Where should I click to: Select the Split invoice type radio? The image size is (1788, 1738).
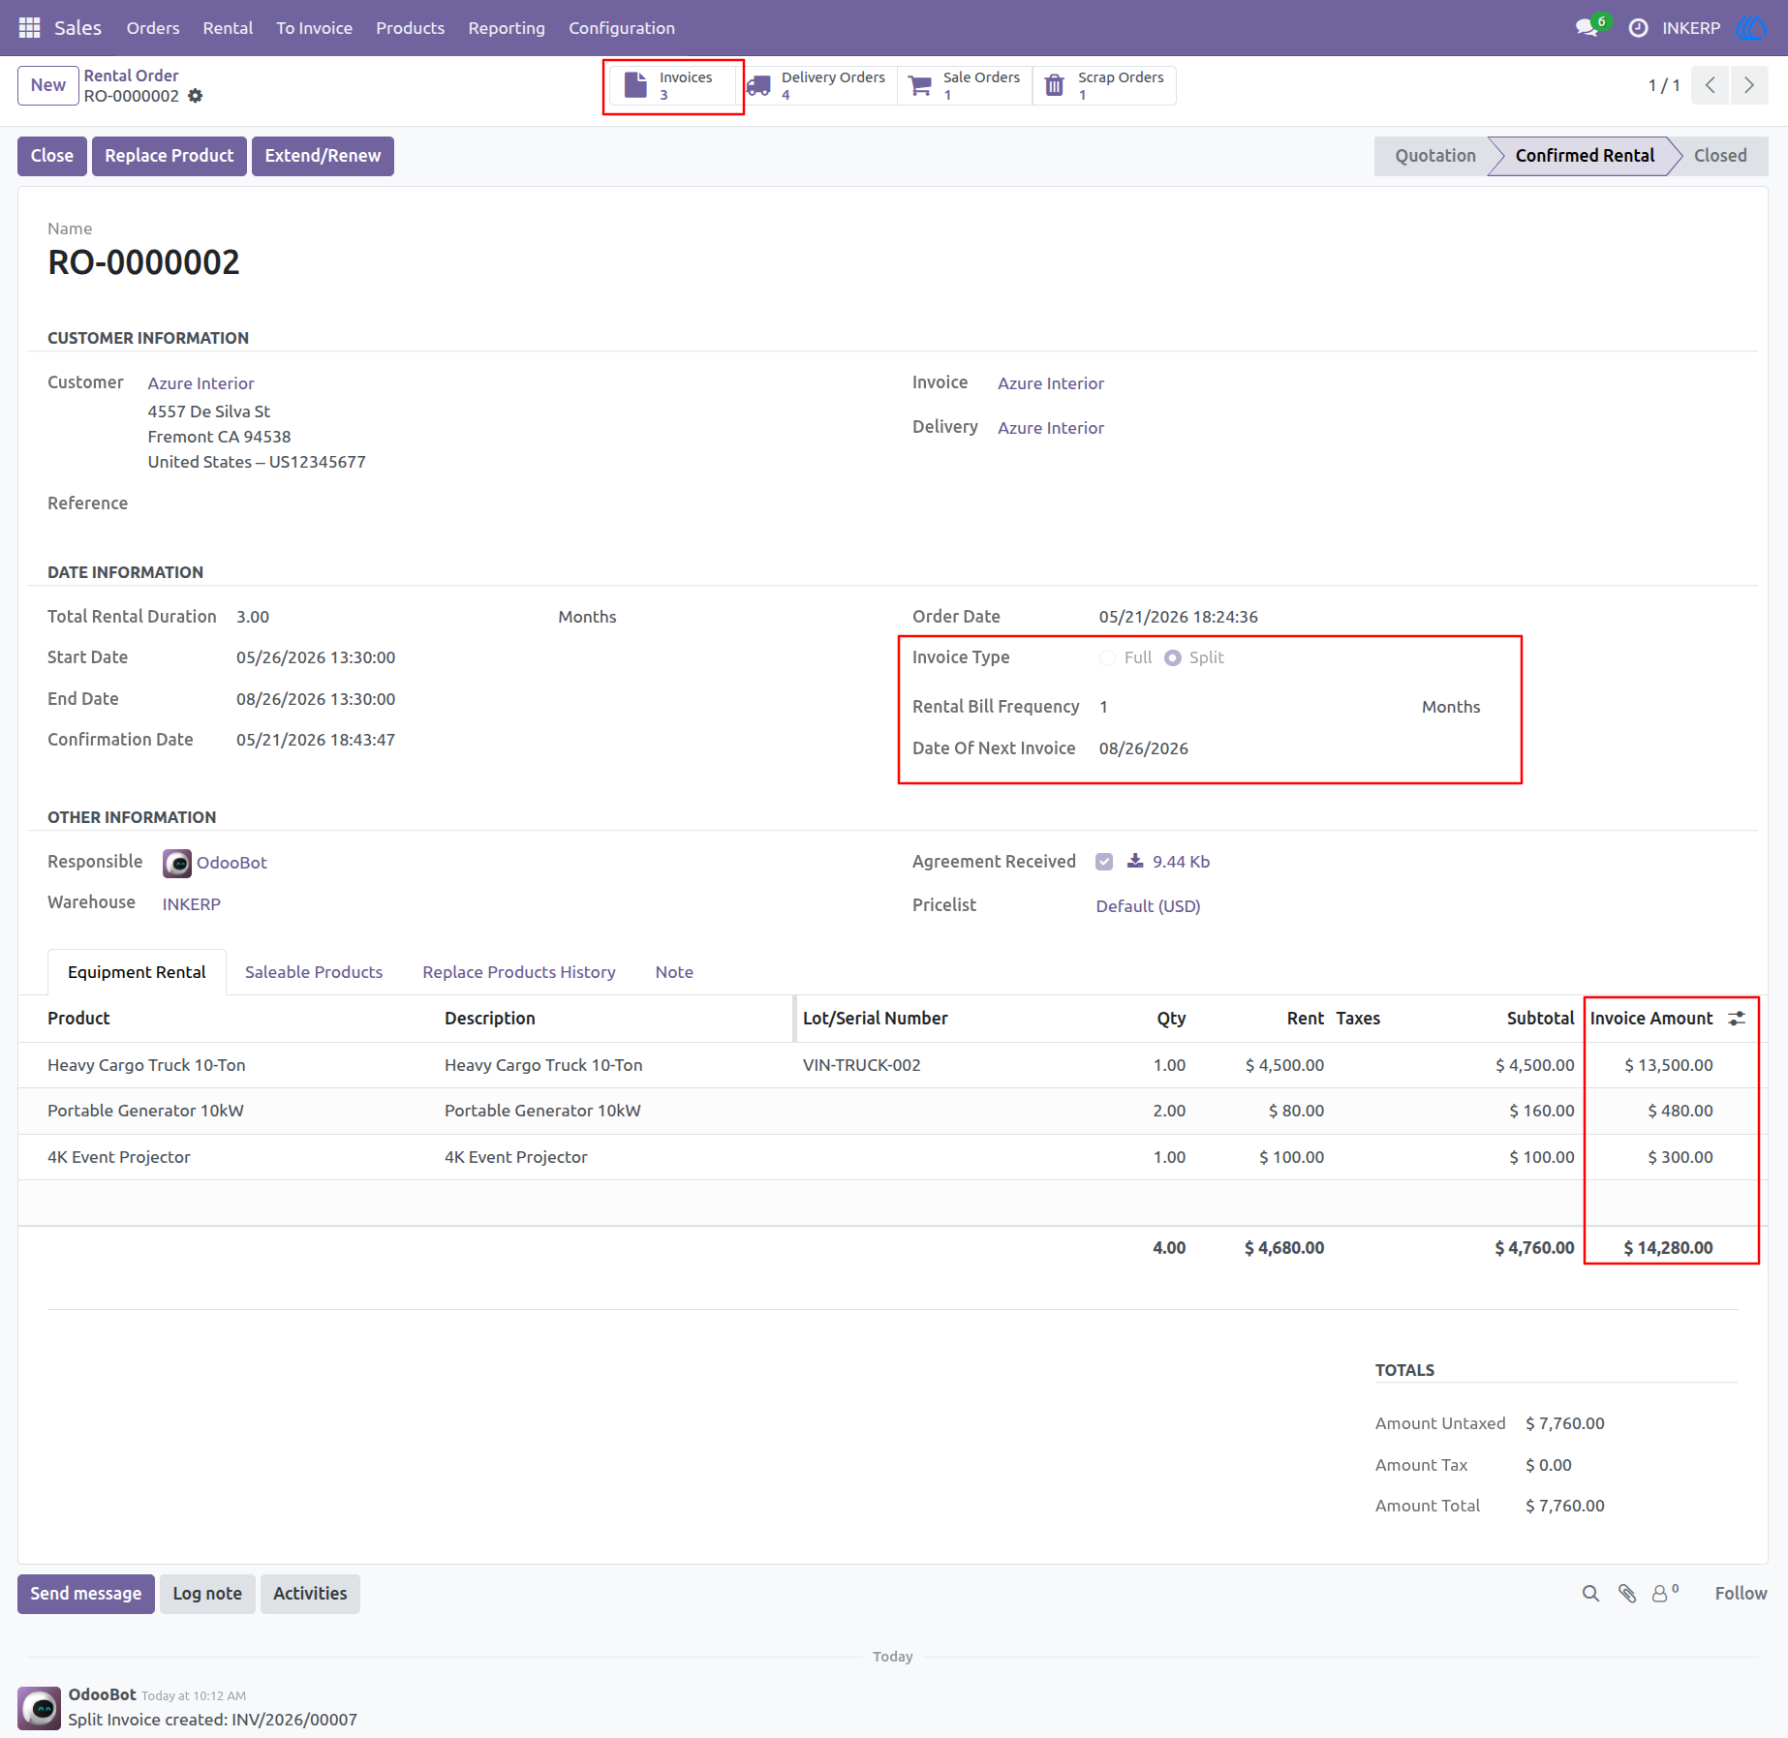[x=1173, y=657]
